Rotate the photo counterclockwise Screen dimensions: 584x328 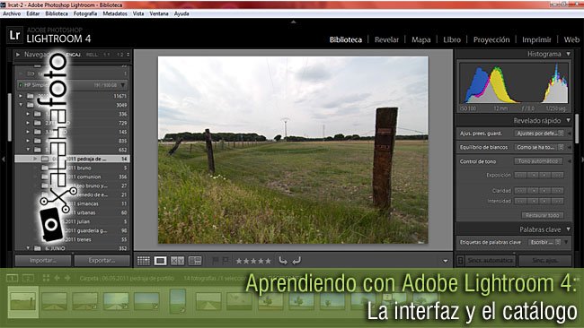click(283, 261)
